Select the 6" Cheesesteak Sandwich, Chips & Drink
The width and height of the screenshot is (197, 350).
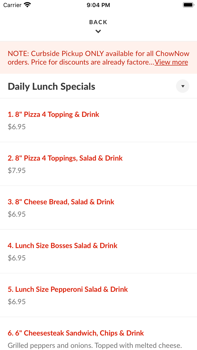pos(76,333)
